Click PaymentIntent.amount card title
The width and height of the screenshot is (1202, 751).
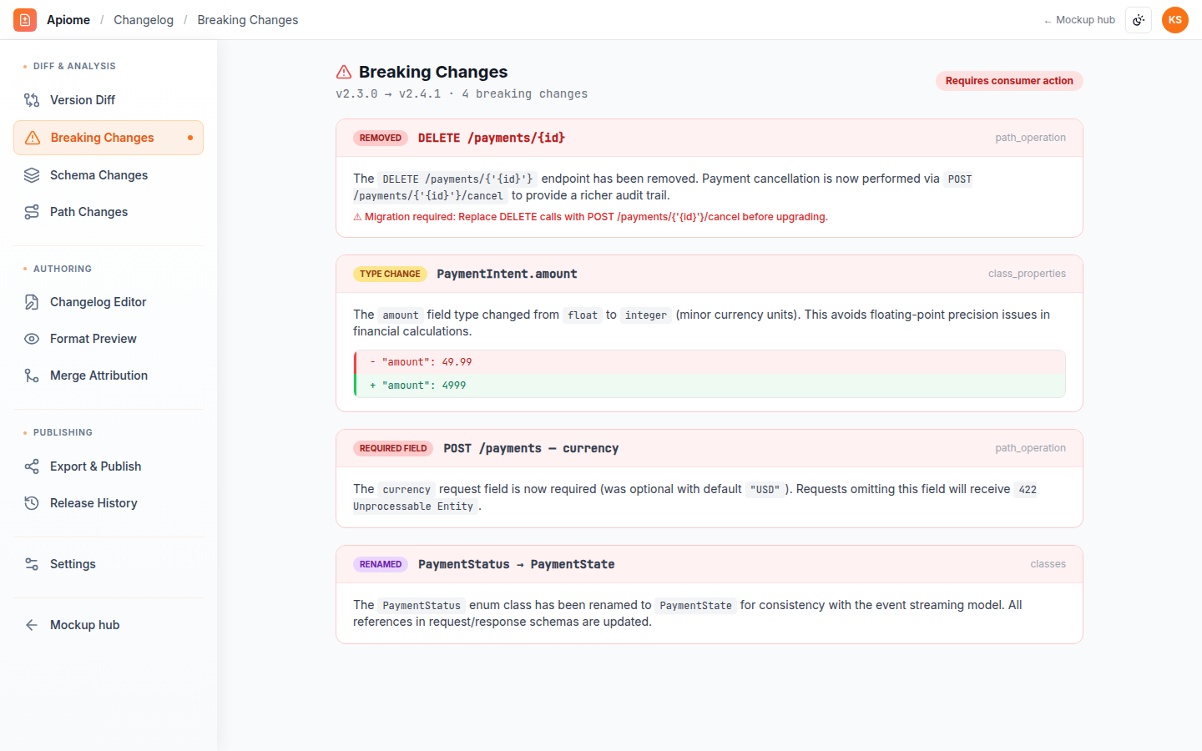coord(507,274)
